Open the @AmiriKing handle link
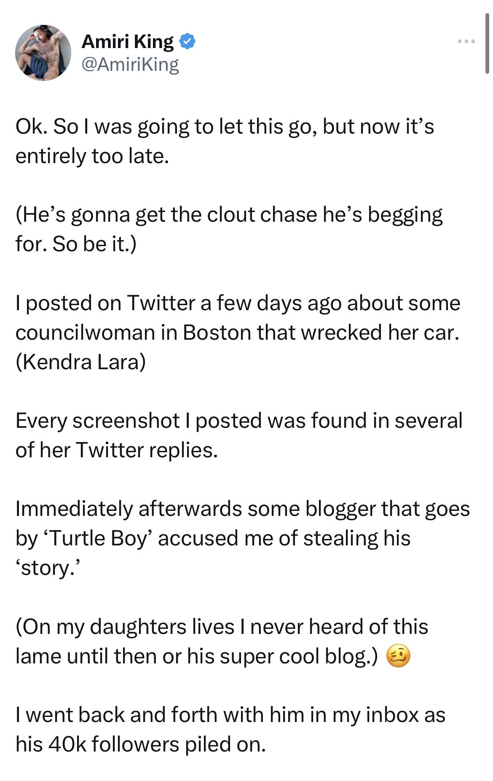Image resolution: width=493 pixels, height=781 pixels. coord(130,64)
